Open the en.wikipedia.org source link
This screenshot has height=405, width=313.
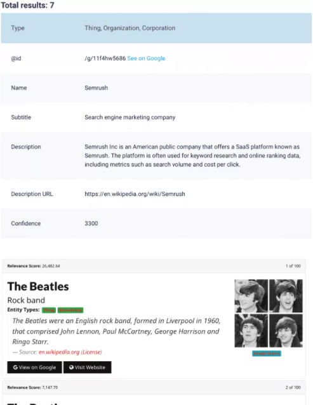tap(59, 352)
